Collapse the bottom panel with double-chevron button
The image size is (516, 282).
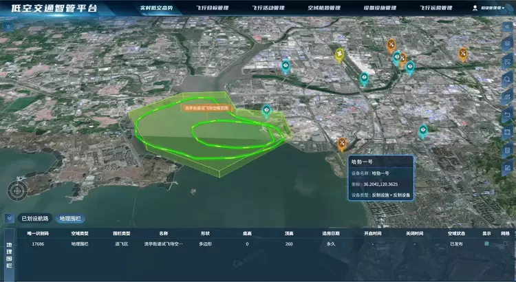(x=9, y=218)
